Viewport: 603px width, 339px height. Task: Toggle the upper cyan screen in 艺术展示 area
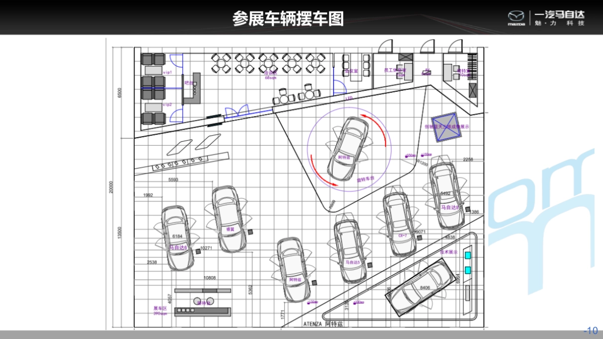[x=468, y=255]
